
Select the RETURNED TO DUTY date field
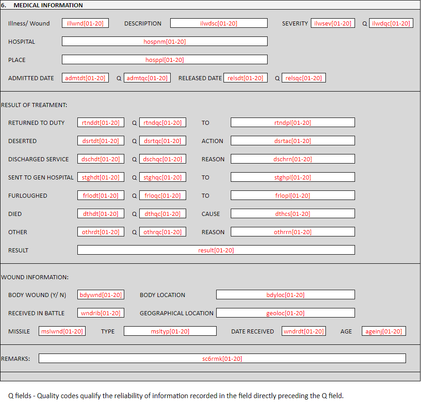pos(101,123)
